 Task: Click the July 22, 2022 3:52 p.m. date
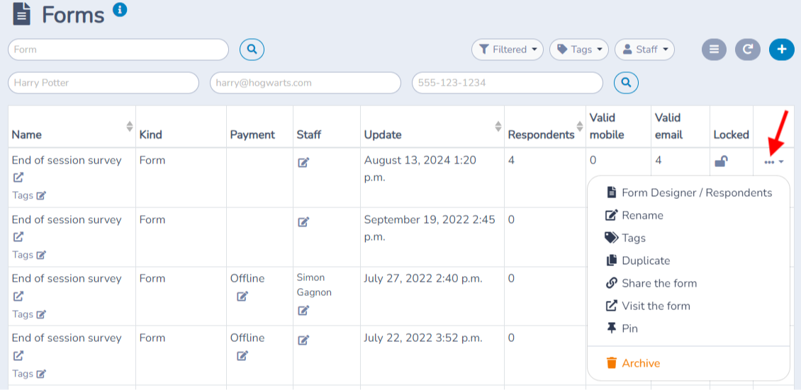(x=423, y=338)
